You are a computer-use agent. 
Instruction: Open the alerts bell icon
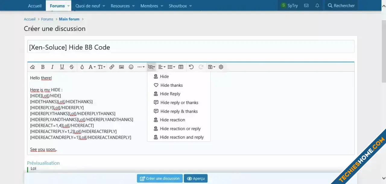pos(317,5)
